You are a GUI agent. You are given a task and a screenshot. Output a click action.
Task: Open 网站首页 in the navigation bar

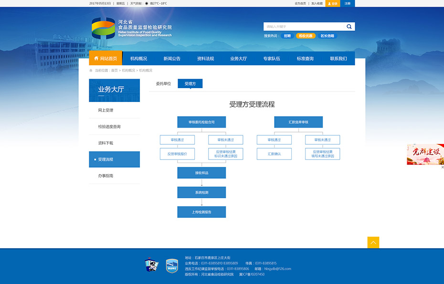pyautogui.click(x=106, y=59)
